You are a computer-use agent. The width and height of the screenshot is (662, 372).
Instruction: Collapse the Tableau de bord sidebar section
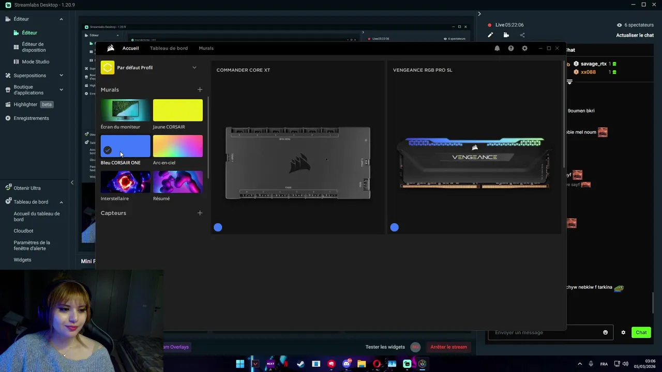click(61, 202)
